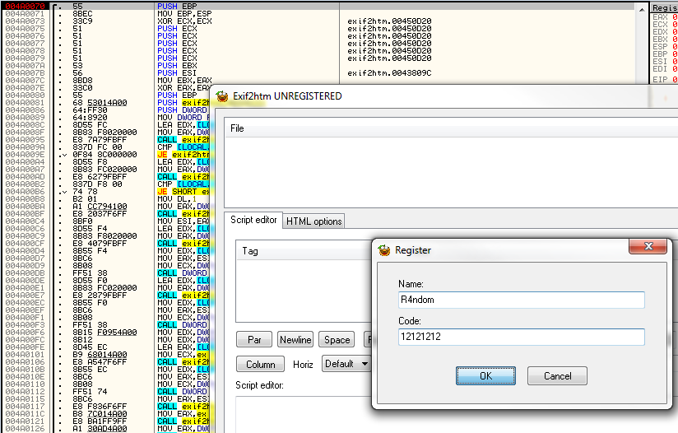Select MOV EBP,ESP instruction
This screenshot has width=678, height=433.
(x=185, y=14)
